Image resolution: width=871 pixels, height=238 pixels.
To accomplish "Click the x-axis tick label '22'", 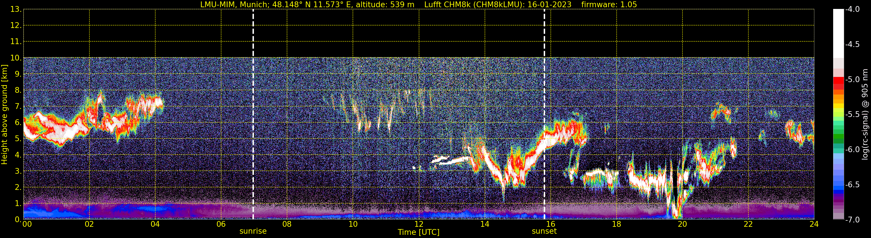I will (x=748, y=224).
